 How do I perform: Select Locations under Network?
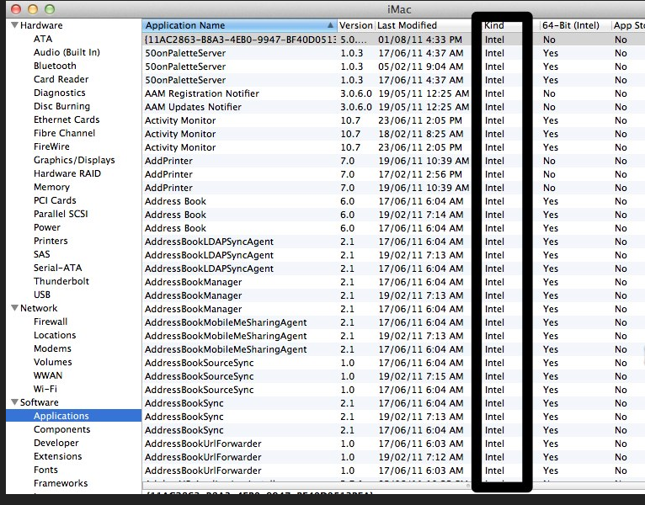[55, 335]
